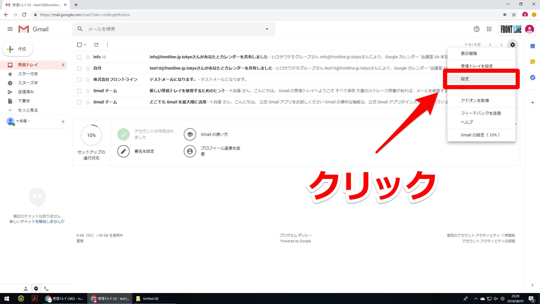The width and height of the screenshot is (540, 304).
Task: Click the Gmail logo
Action: (x=33, y=29)
